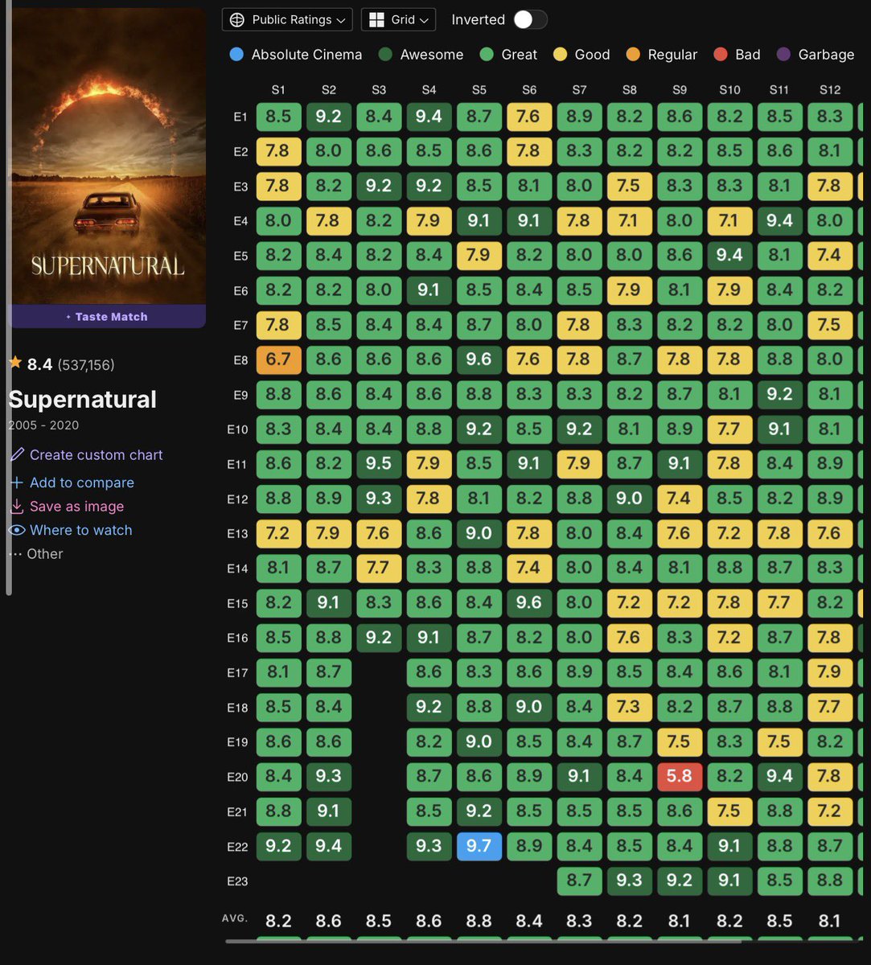Click the gold star rating icon

(14, 363)
